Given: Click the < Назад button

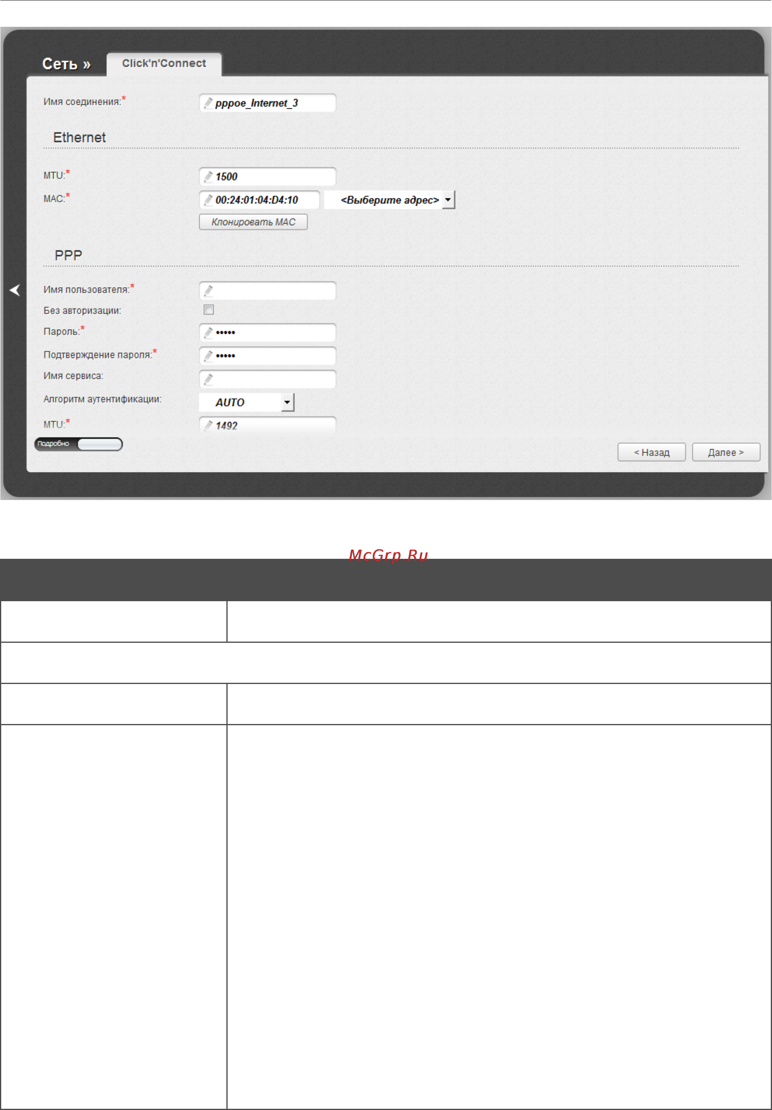Looking at the screenshot, I should (651, 452).
